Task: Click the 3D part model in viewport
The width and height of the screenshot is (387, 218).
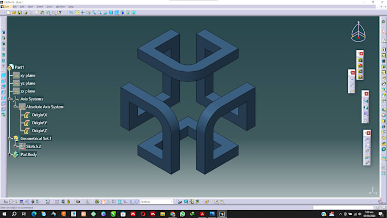Action: pyautogui.click(x=188, y=102)
